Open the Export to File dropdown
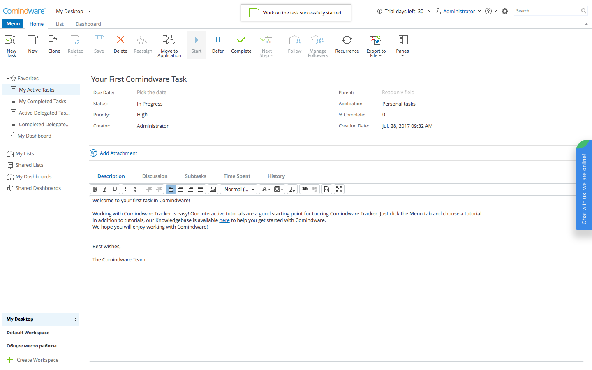Image resolution: width=592 pixels, height=370 pixels. click(x=376, y=45)
